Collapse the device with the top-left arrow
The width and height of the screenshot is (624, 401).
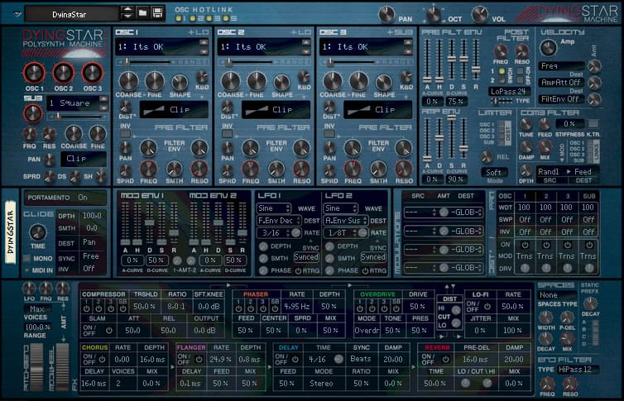[17, 14]
